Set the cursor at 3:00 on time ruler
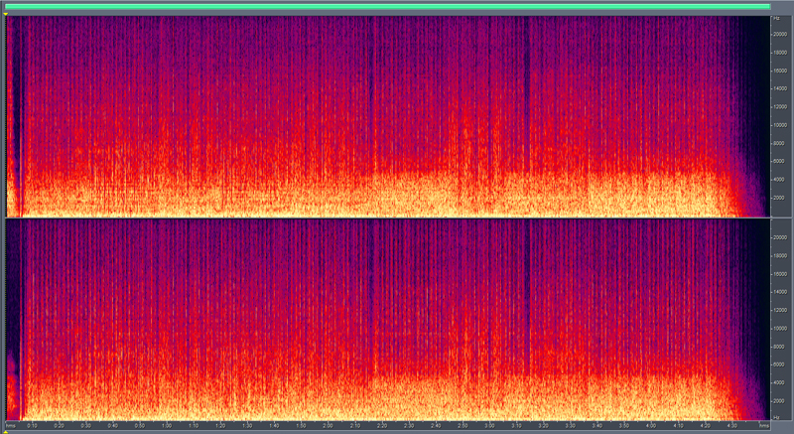794x434 pixels. tap(489, 426)
